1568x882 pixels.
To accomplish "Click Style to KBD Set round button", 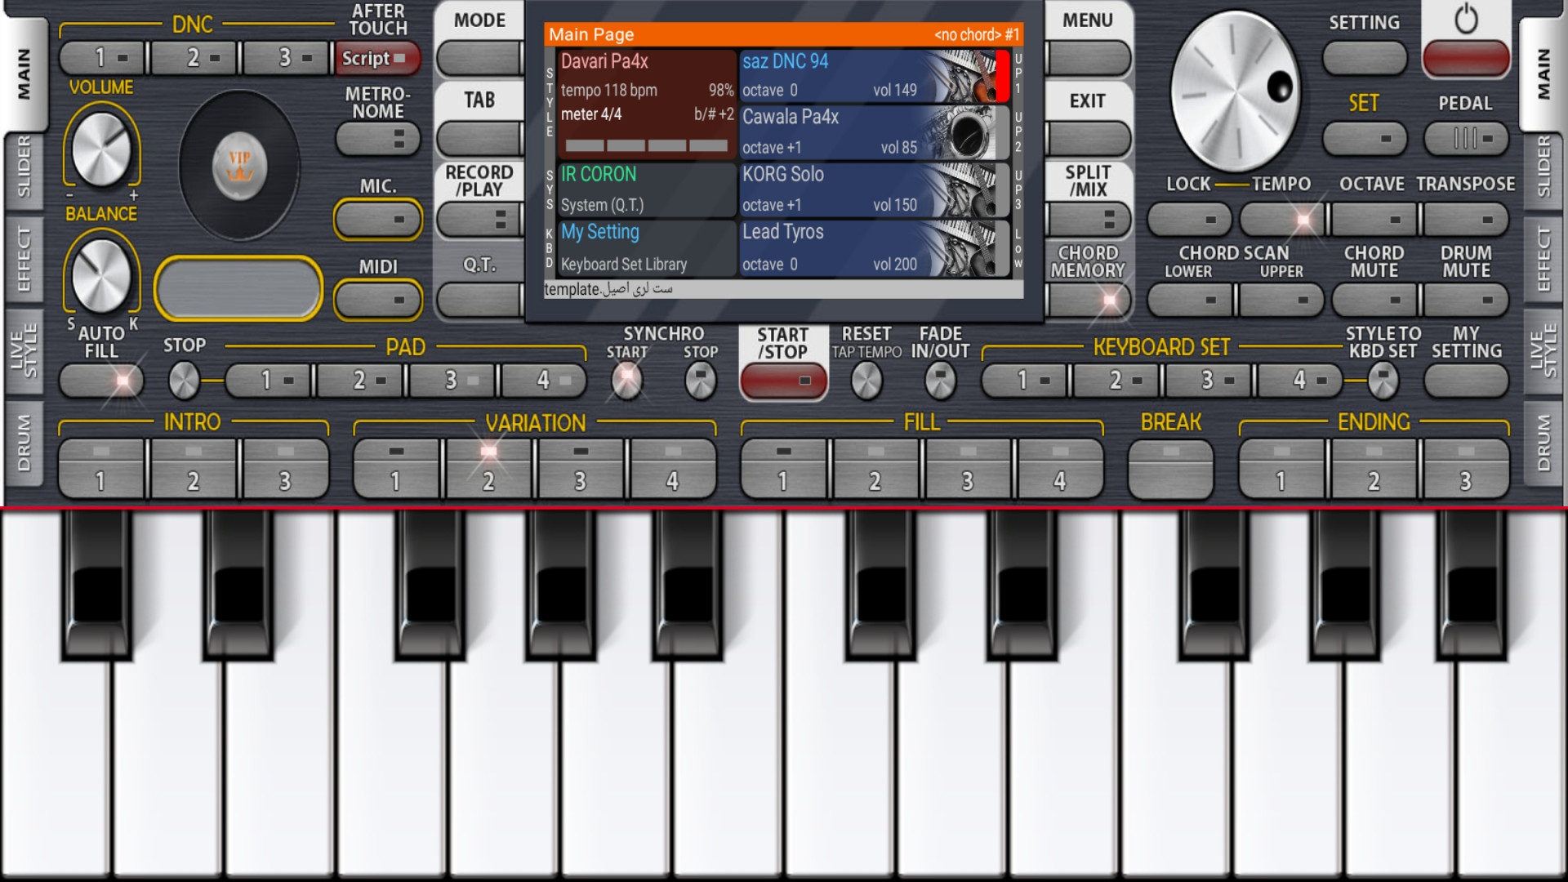I will [x=1383, y=381].
